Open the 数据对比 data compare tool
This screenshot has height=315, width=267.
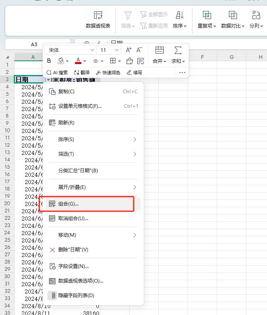(233, 20)
